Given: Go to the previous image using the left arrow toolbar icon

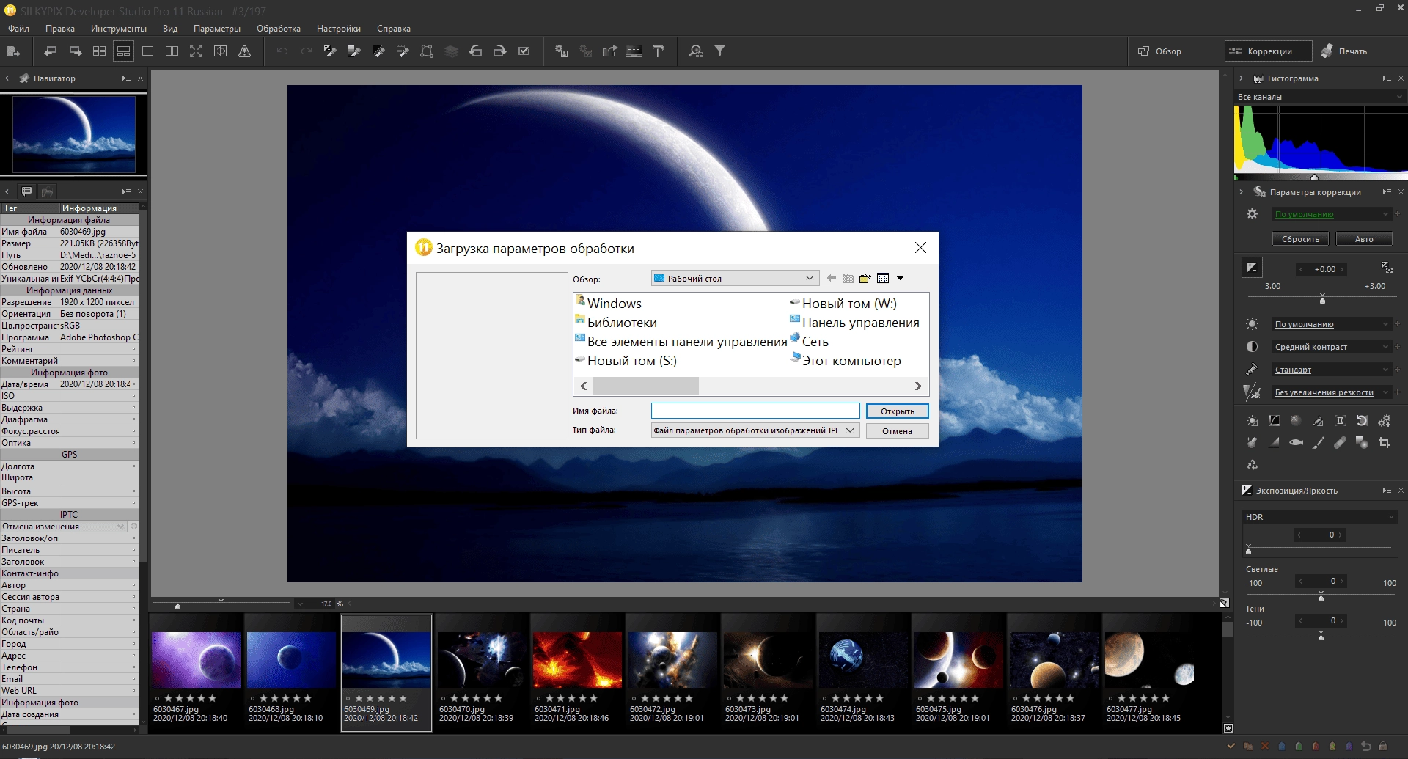Looking at the screenshot, I should click(51, 51).
